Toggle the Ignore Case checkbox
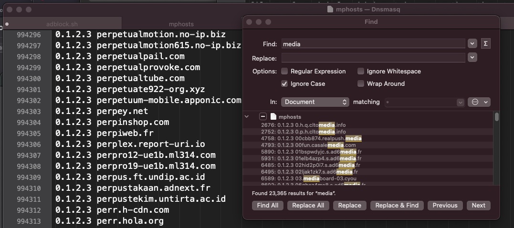514x228 pixels. point(284,83)
